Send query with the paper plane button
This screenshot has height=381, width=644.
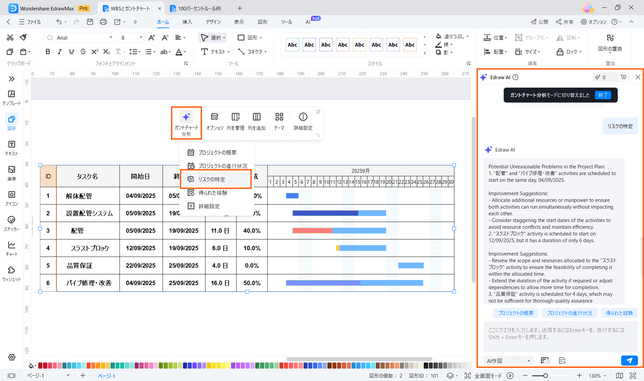point(629,361)
